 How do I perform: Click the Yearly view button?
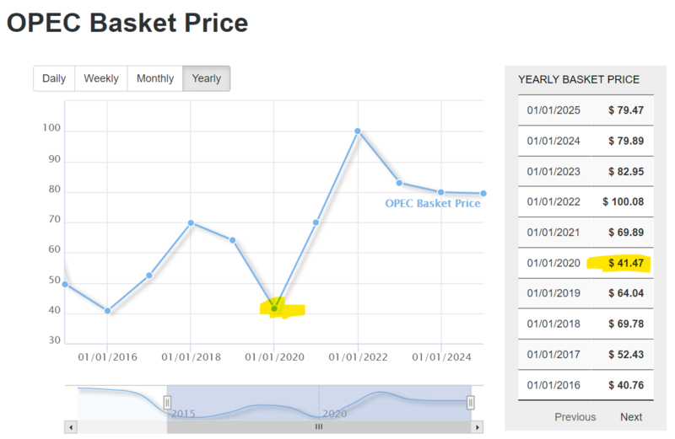207,78
